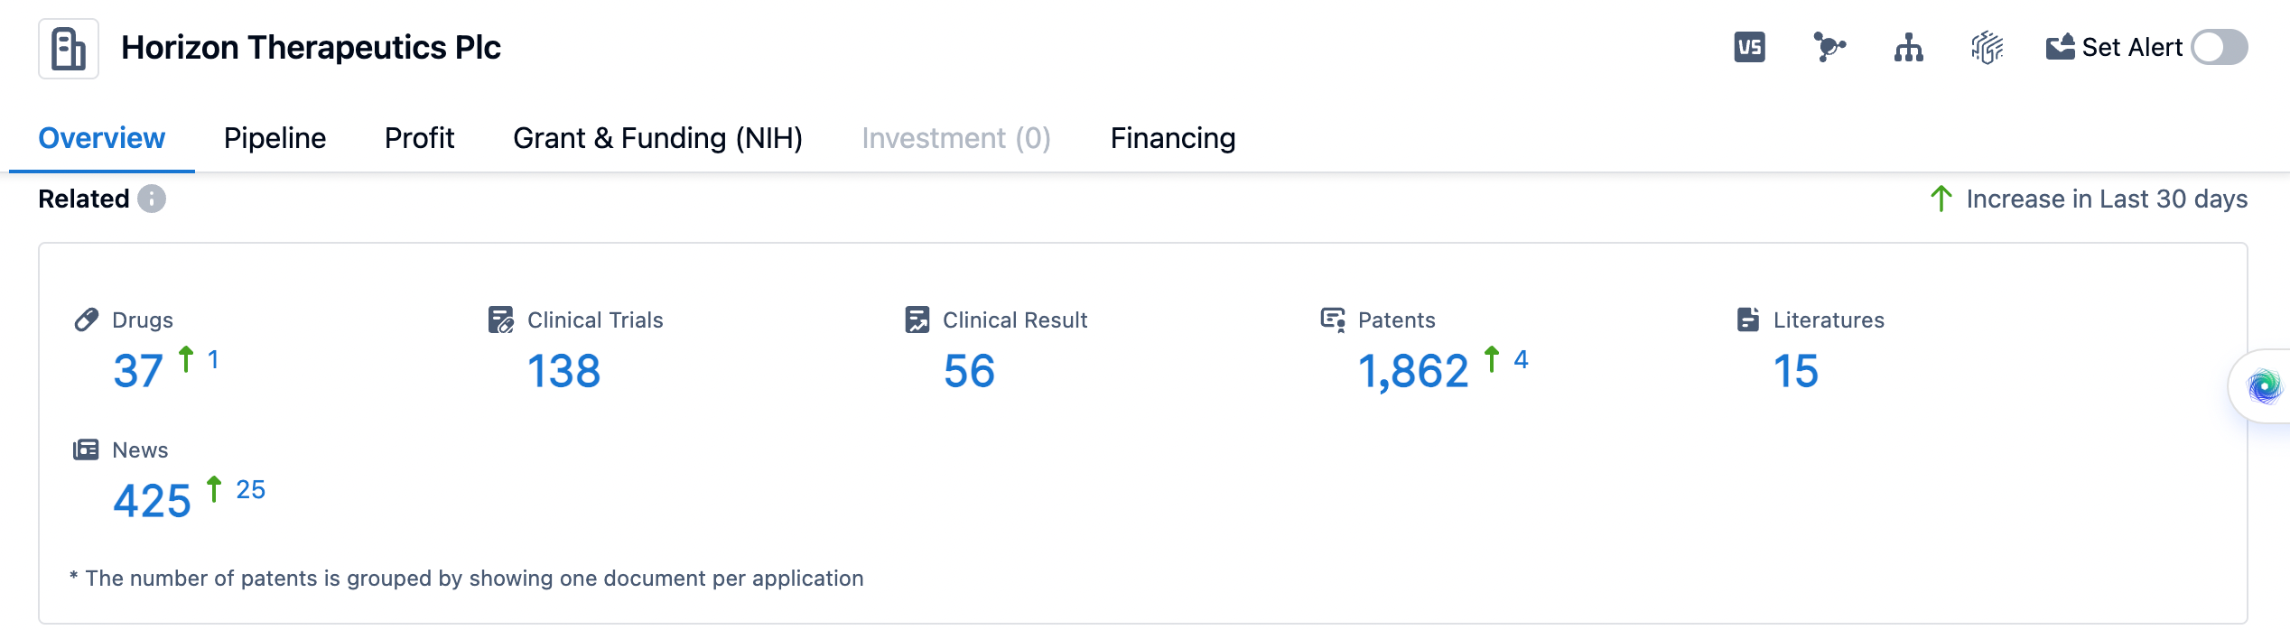View the 56 Clinical Result entries
Viewport: 2290px width, 630px height.
[x=969, y=371]
